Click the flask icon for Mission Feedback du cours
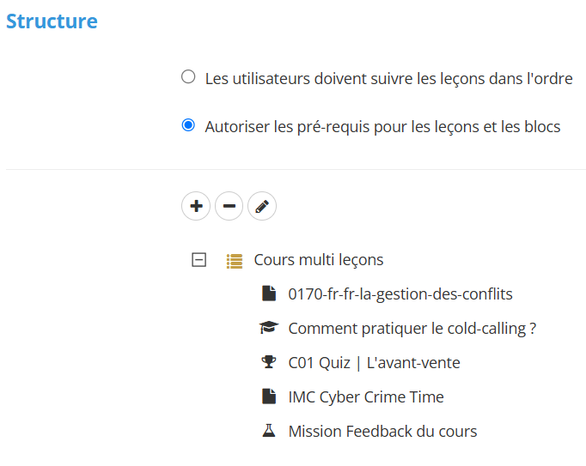586x466 pixels. click(269, 431)
